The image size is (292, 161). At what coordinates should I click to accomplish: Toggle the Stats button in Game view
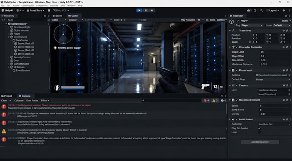(213, 20)
